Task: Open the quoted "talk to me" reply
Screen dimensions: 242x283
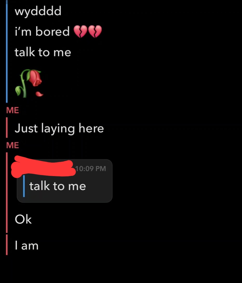Action: [58, 186]
